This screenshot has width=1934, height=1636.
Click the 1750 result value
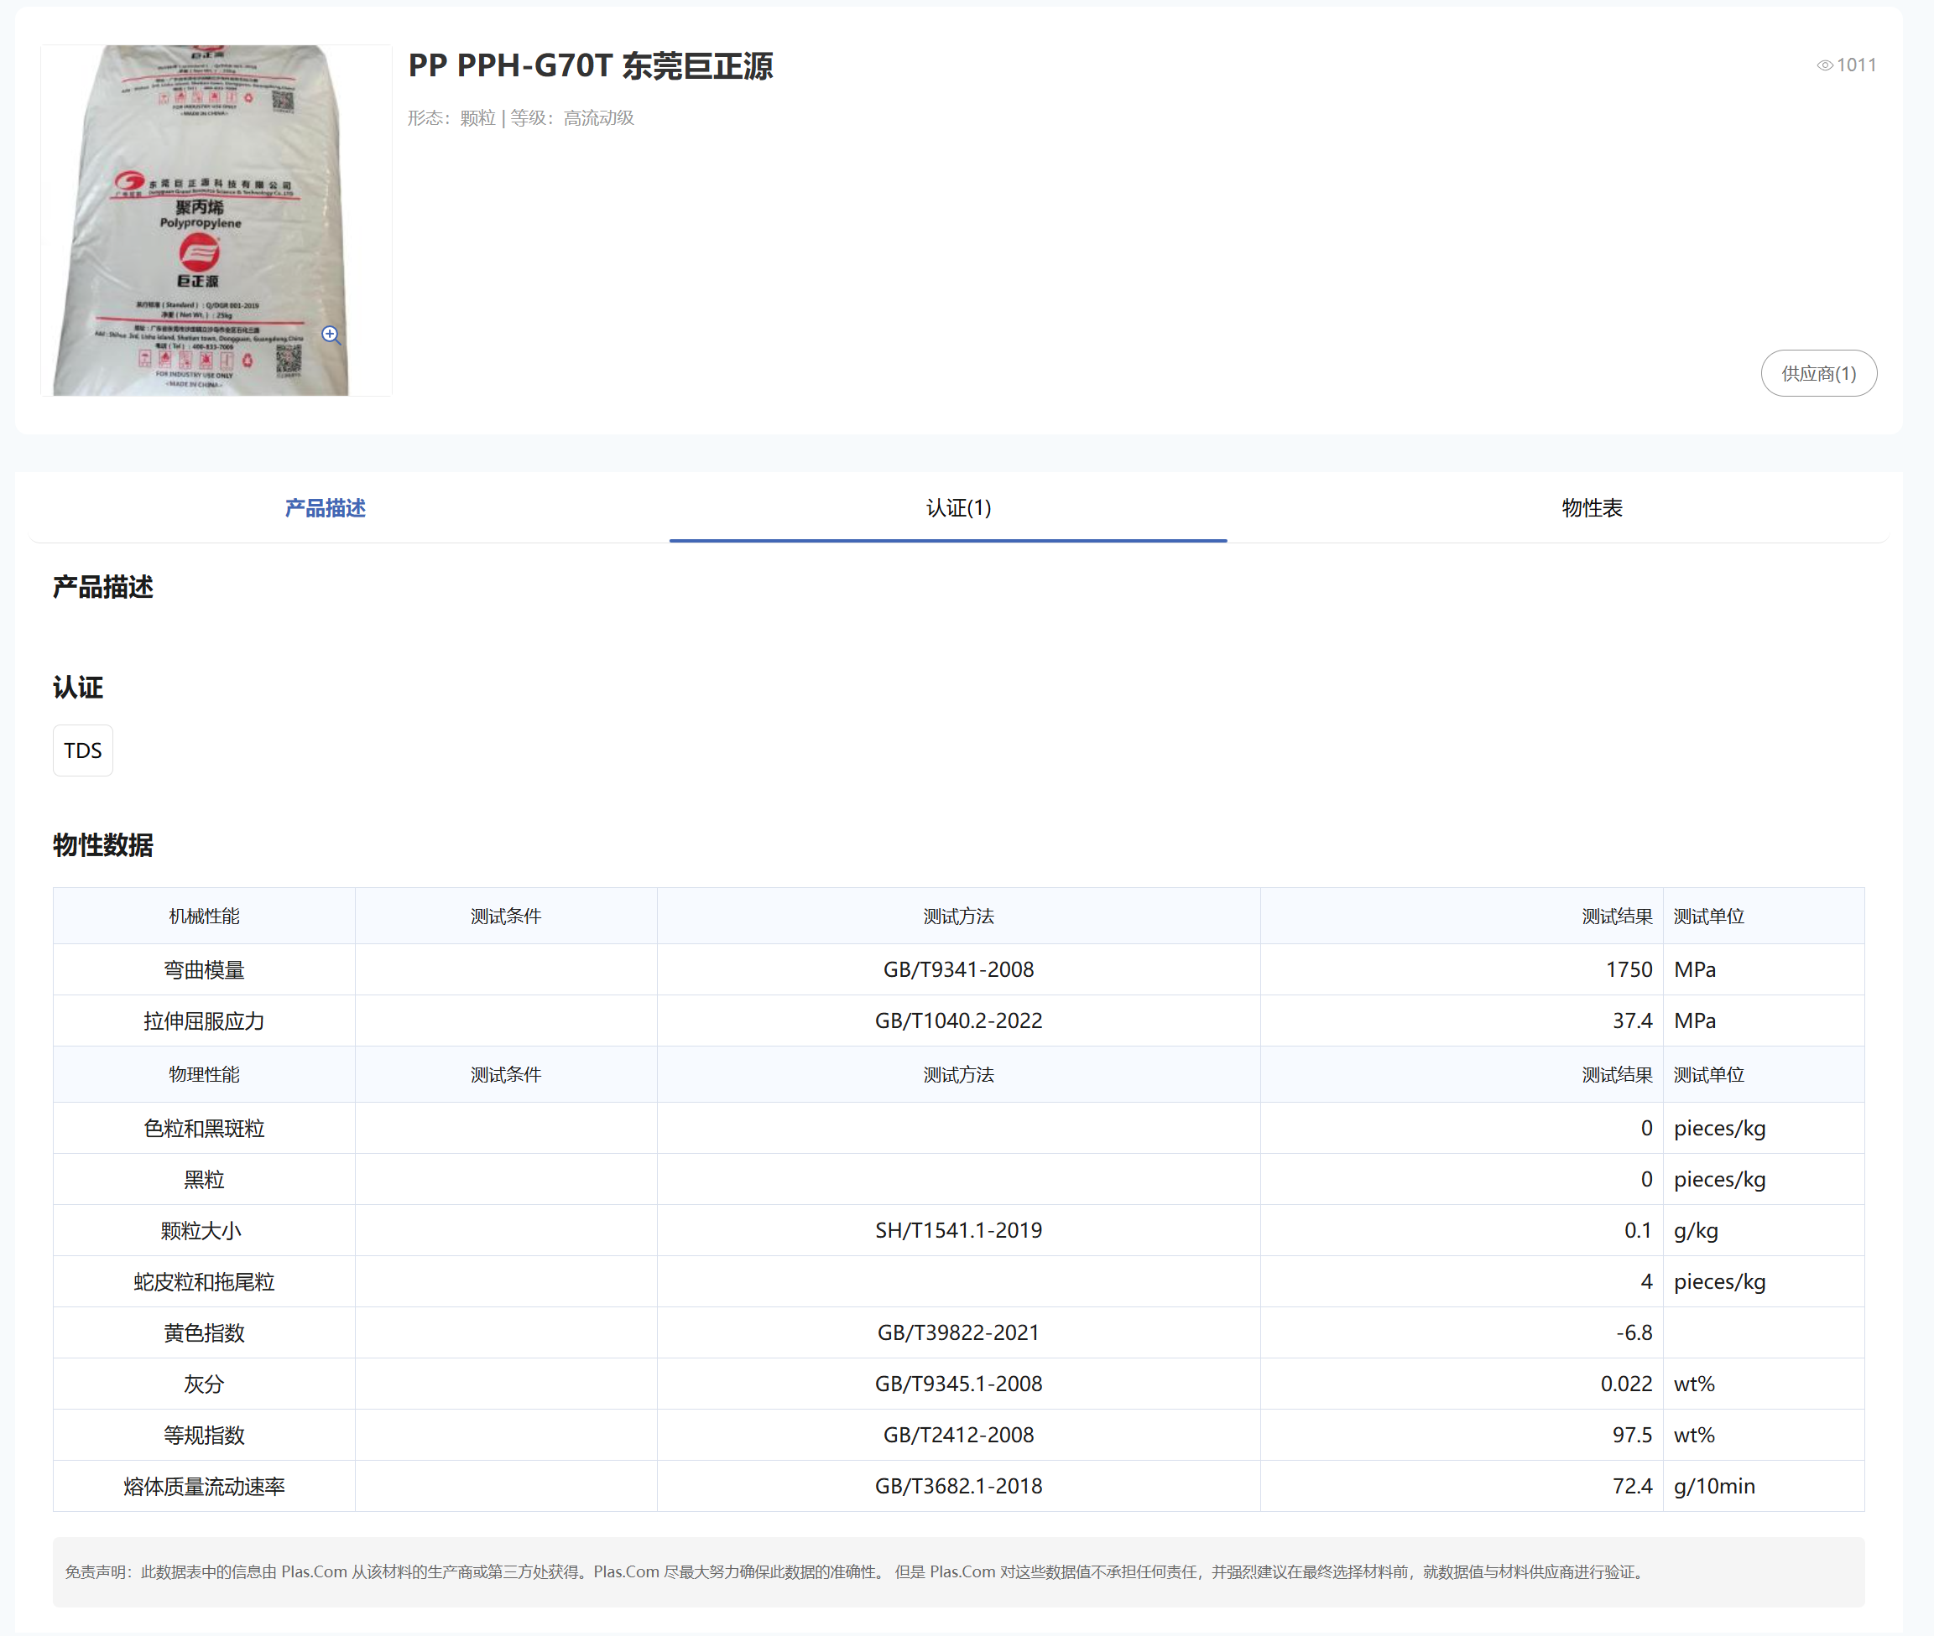point(1629,969)
